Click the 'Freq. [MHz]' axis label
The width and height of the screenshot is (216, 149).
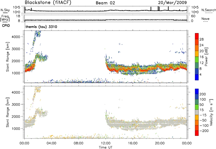[5, 18]
